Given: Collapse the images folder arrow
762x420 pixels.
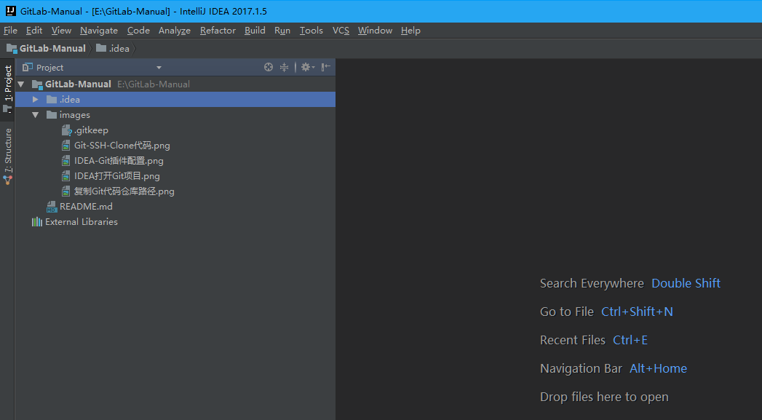Looking at the screenshot, I should [35, 115].
